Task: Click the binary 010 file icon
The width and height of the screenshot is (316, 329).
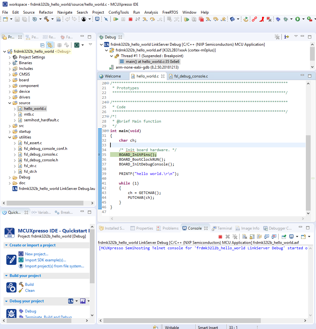Action: click(59, 19)
